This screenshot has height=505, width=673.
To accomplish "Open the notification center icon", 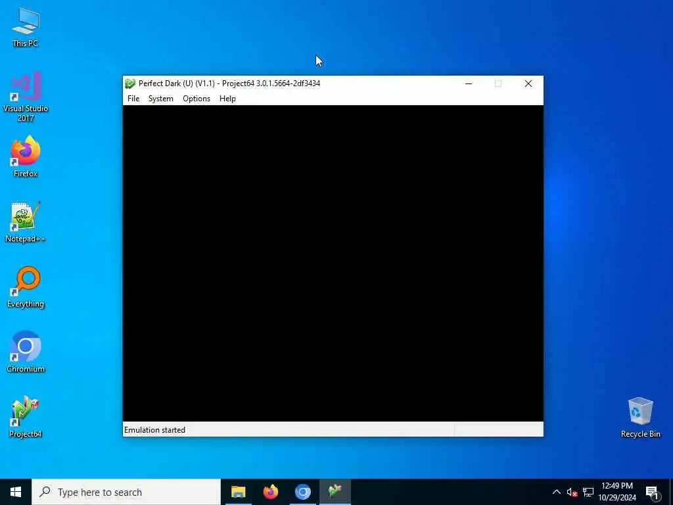I will pos(652,493).
